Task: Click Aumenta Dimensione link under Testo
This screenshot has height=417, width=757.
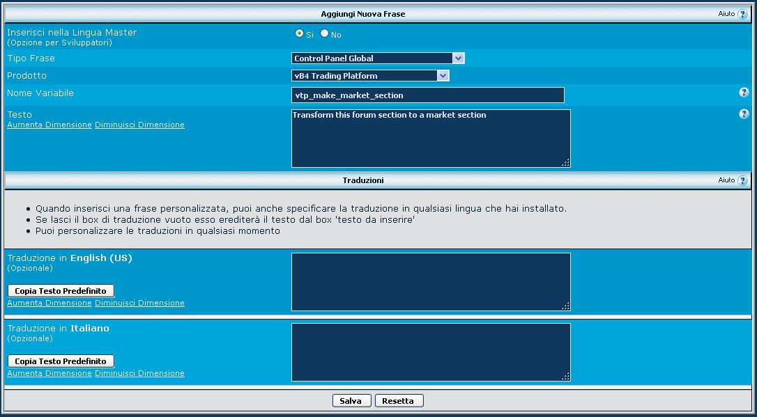Action: 49,125
